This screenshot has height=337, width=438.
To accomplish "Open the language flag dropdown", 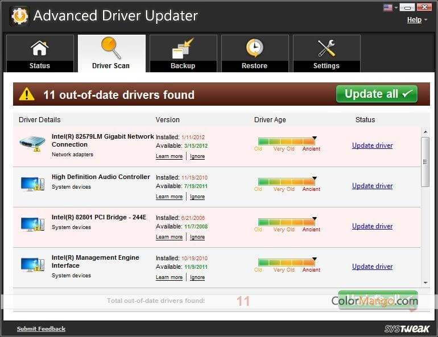I will tap(390, 7).
